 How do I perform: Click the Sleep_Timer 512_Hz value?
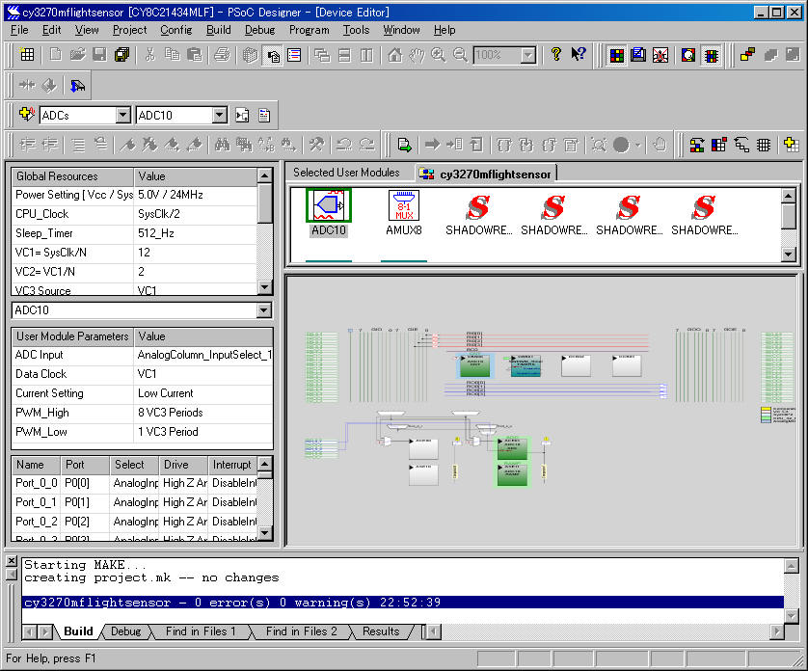pos(196,233)
